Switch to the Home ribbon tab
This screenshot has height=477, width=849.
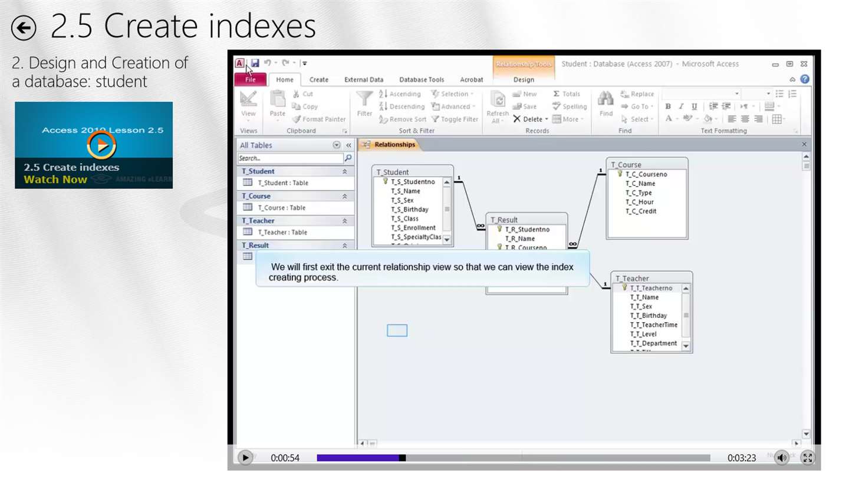click(285, 79)
